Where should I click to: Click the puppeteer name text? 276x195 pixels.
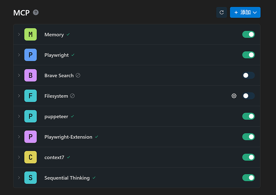pyautogui.click(x=56, y=117)
